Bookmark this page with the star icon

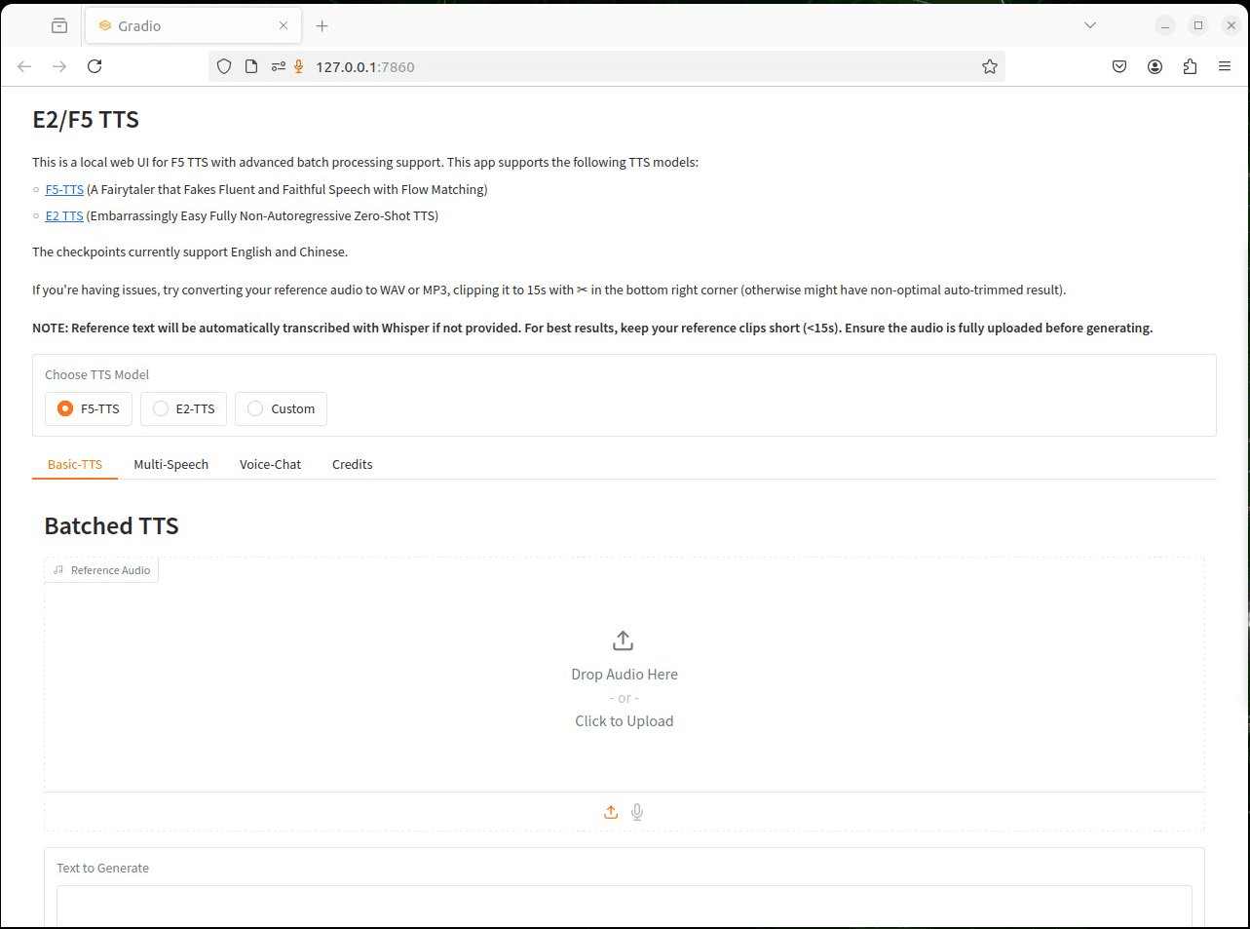990,66
